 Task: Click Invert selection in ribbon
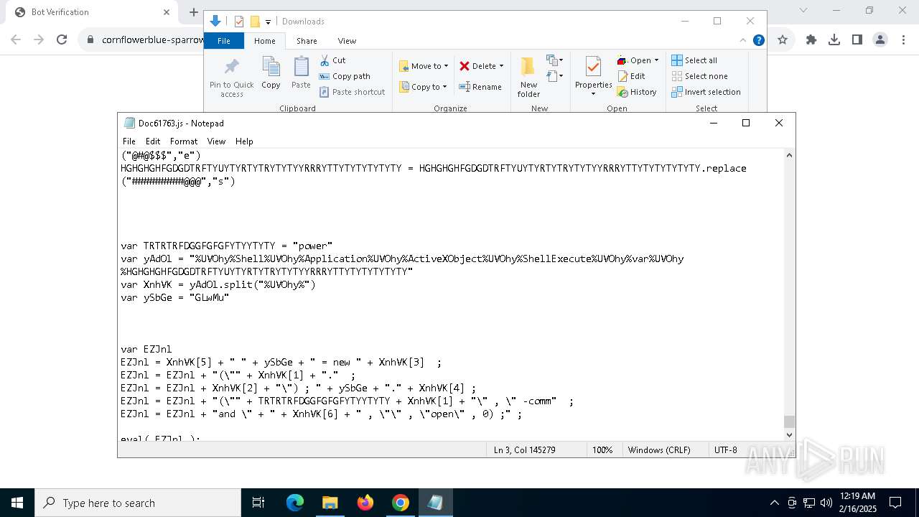(706, 92)
